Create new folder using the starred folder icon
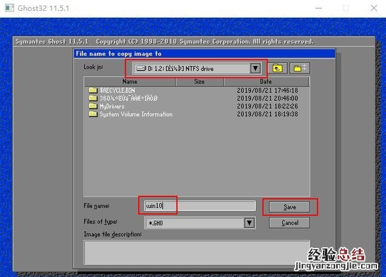Screen dimensions: 386x277 click(299, 68)
